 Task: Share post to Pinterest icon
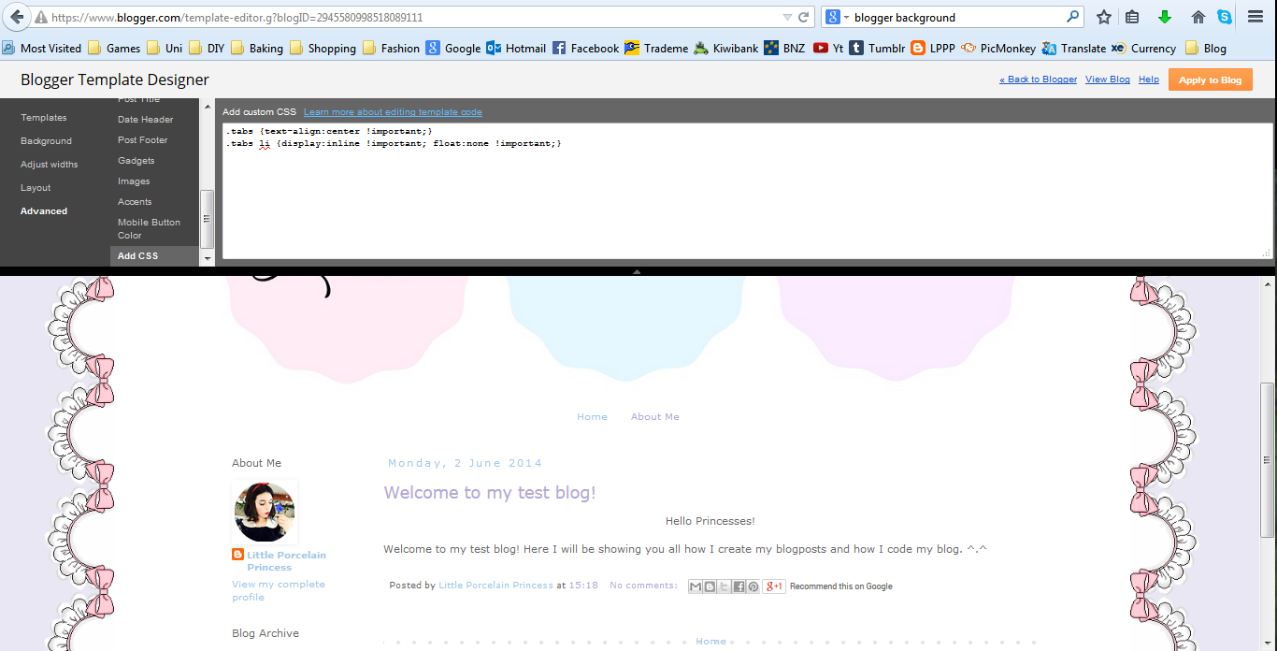tap(753, 586)
